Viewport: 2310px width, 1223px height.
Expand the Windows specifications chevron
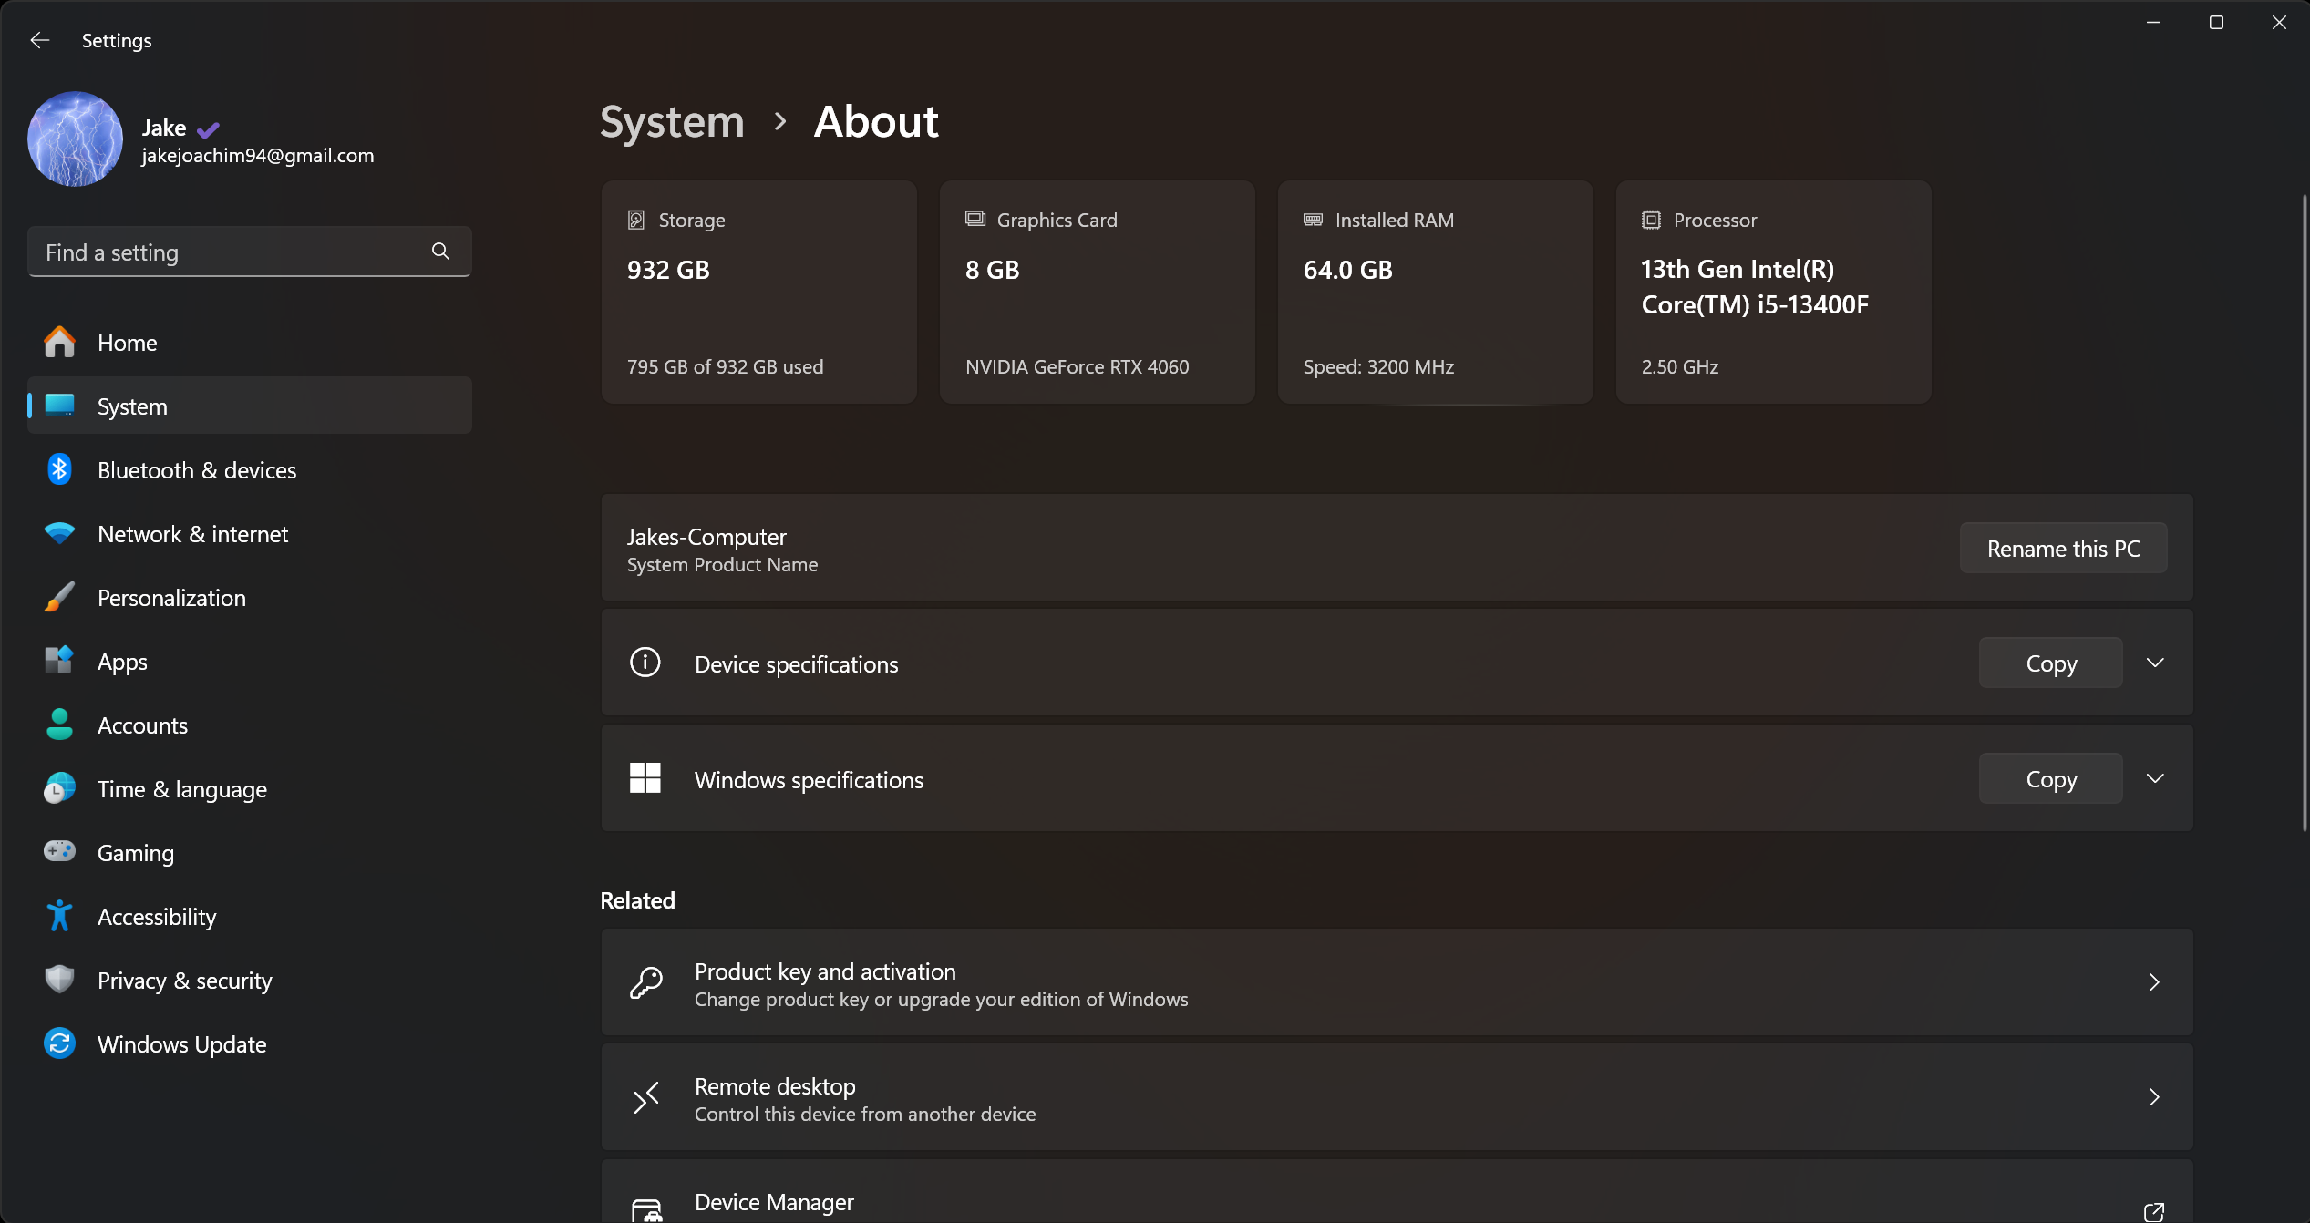tap(2154, 778)
